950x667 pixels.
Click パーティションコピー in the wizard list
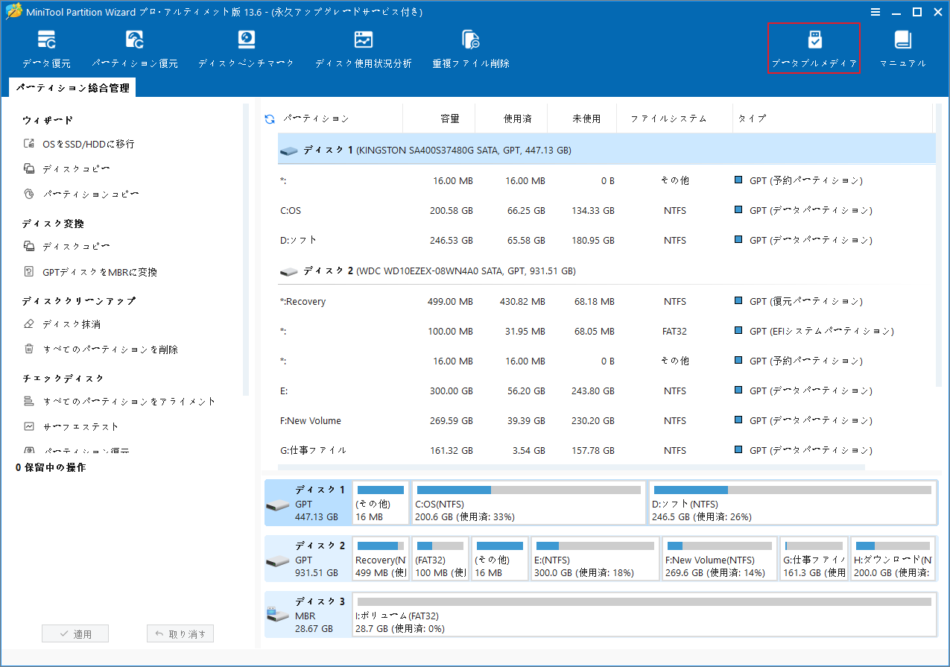pos(80,195)
